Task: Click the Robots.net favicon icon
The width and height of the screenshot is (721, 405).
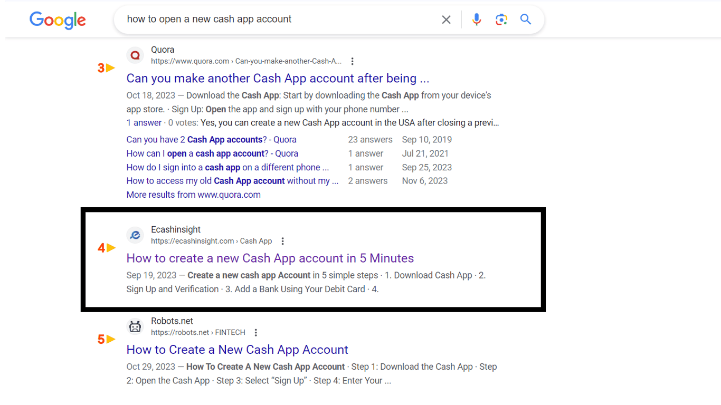Action: click(x=135, y=326)
